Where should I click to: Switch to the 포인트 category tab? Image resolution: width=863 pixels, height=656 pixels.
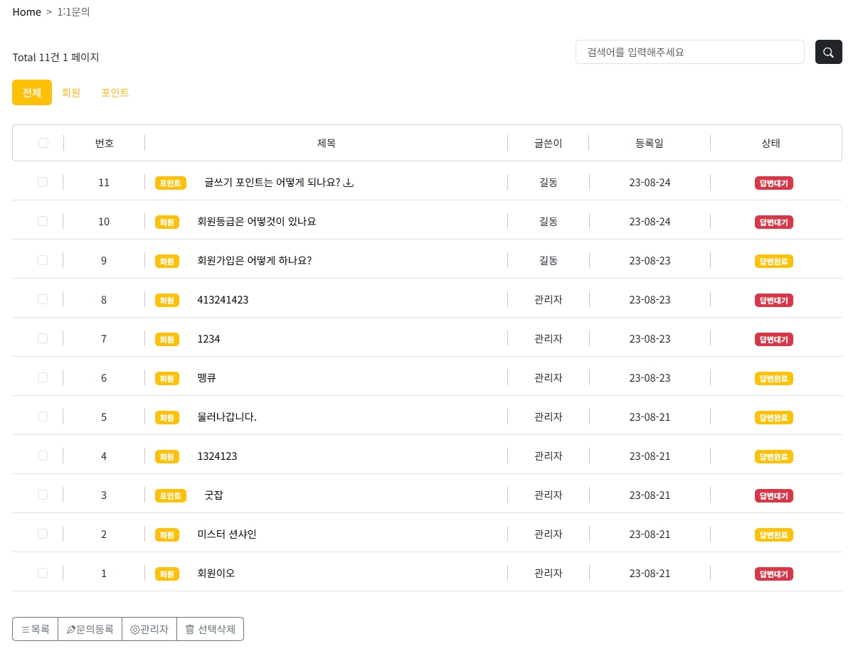(115, 92)
